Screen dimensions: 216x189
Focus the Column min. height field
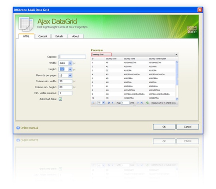[x=65, y=87]
